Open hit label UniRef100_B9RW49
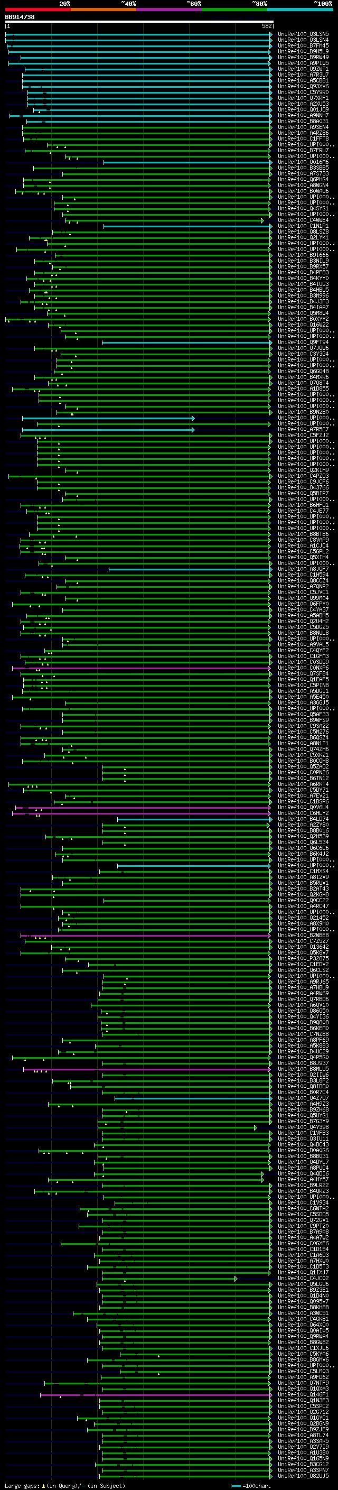338x1490 pixels. (303, 57)
